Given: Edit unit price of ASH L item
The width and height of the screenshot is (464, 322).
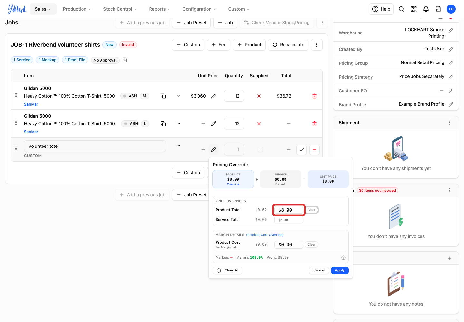Looking at the screenshot, I should coord(214,124).
